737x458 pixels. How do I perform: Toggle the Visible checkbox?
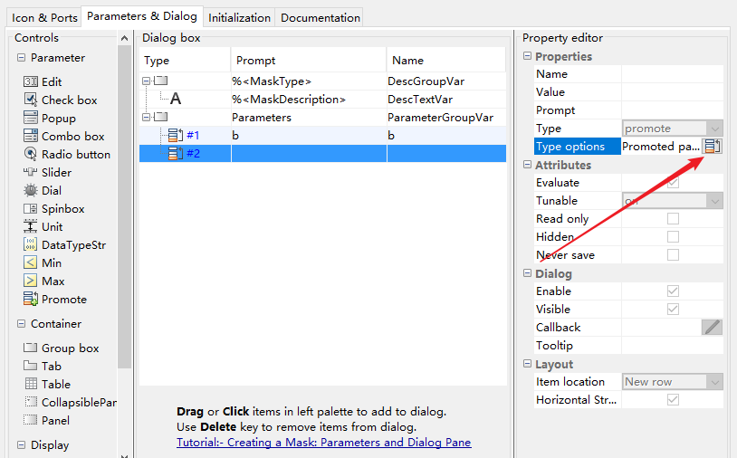click(x=673, y=309)
